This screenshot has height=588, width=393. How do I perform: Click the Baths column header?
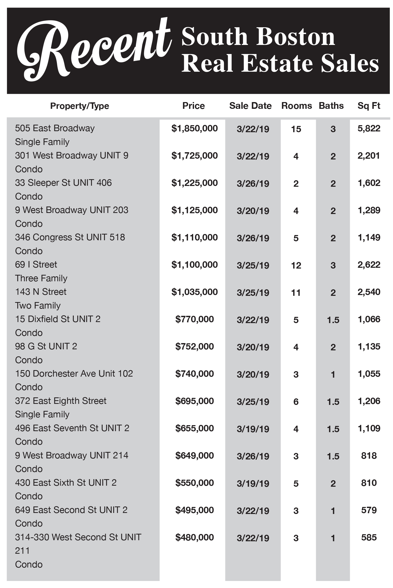coord(331,106)
